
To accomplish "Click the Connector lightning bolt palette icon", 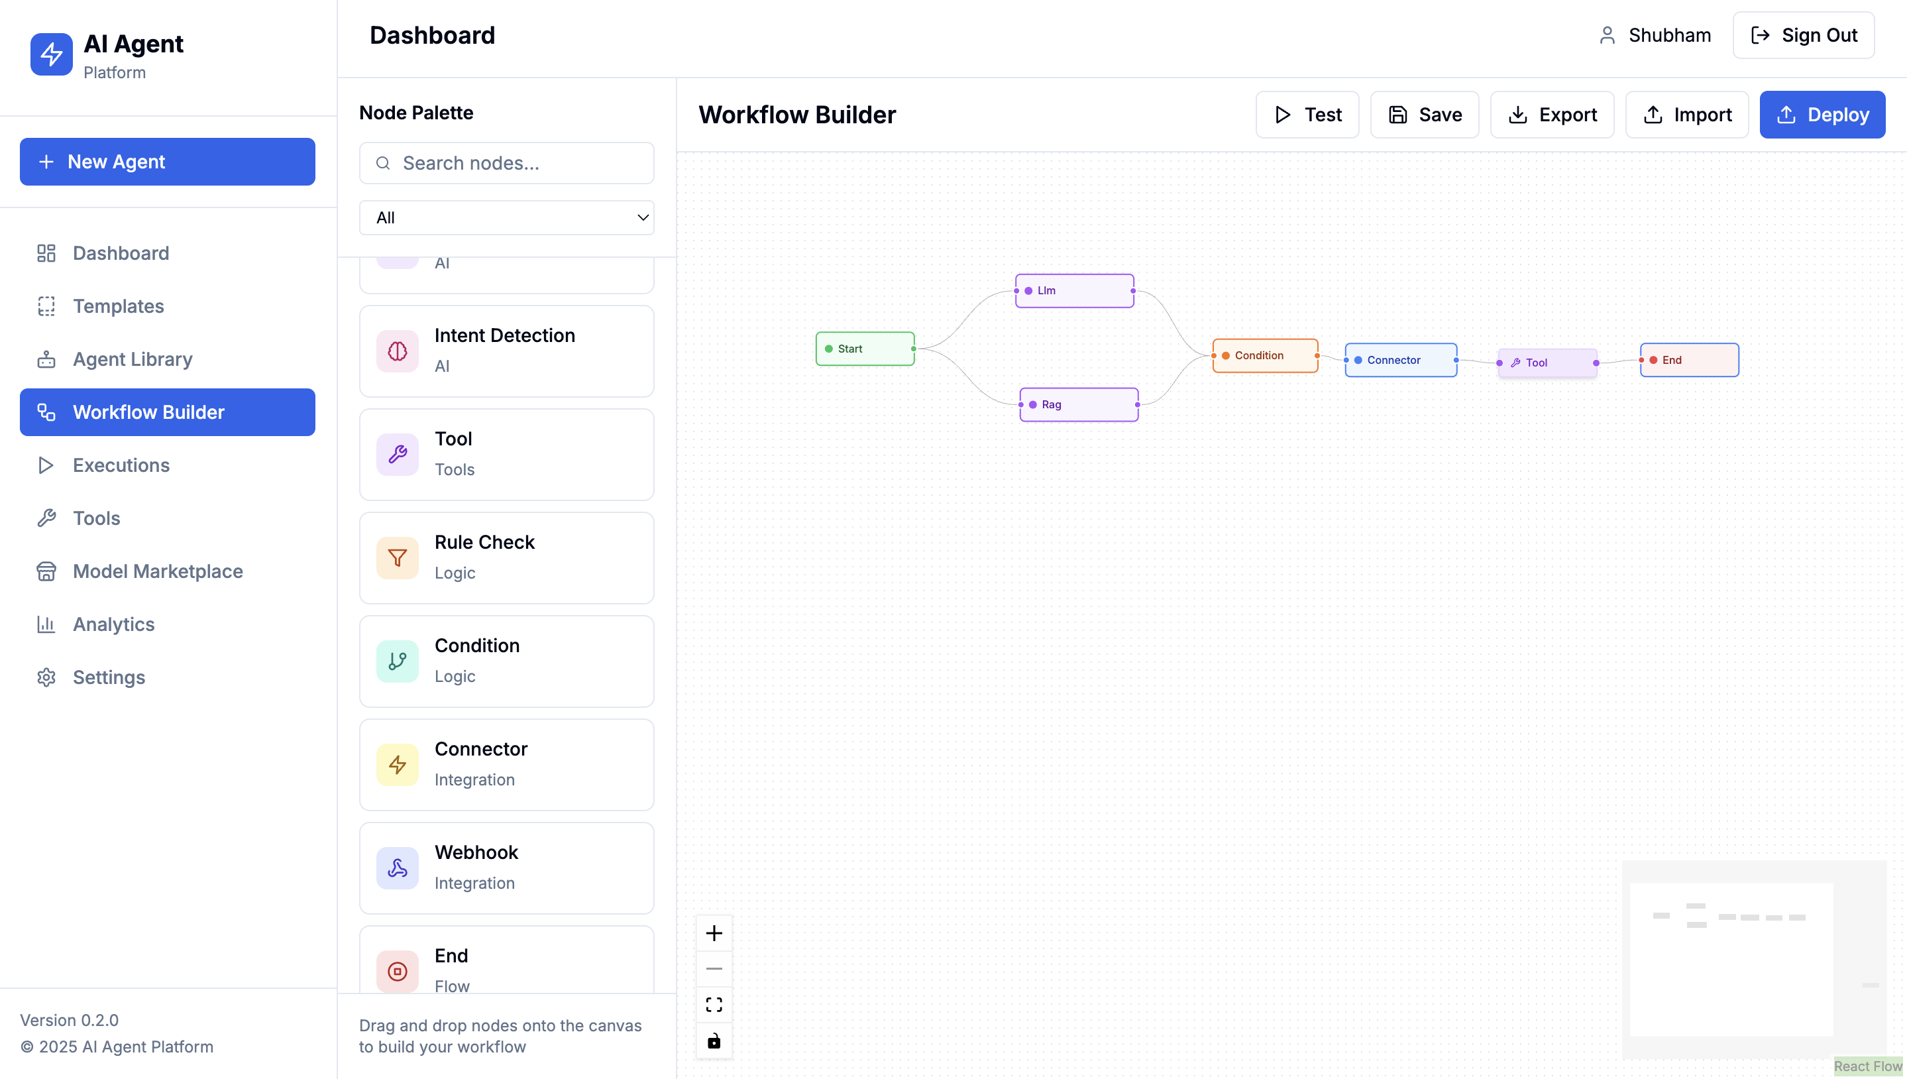I will (x=397, y=764).
